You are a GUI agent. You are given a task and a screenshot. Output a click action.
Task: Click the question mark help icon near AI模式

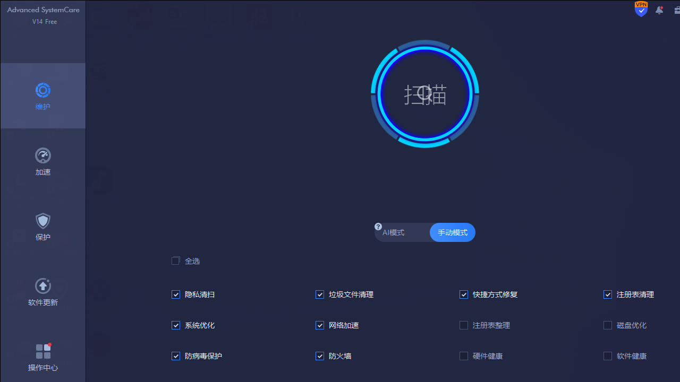coord(378,227)
